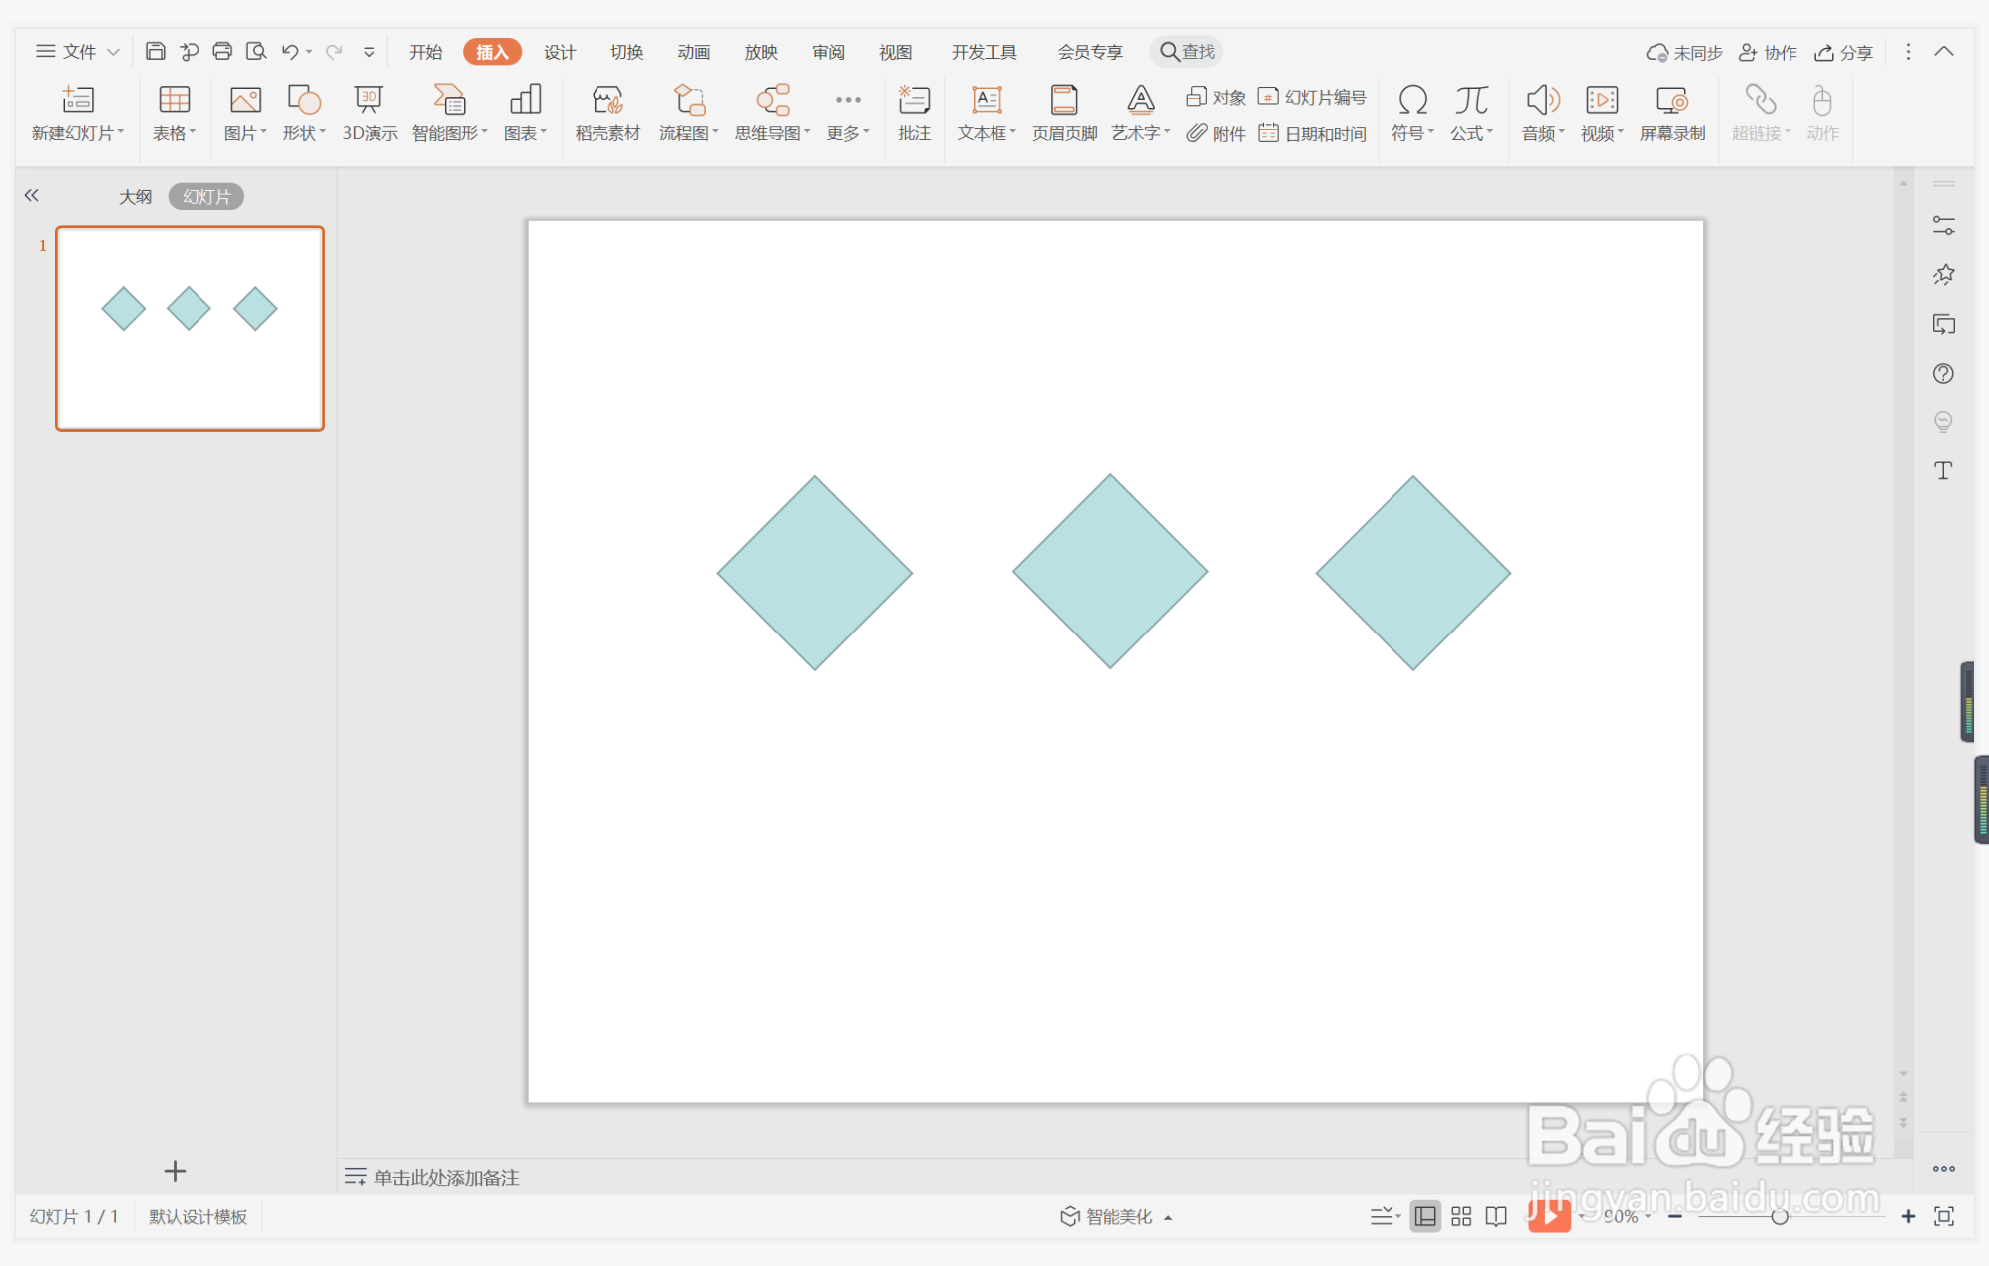Screen dimensions: 1989x1266
Task: Click 单击此处添加备注 notes area
Action: (x=446, y=1178)
